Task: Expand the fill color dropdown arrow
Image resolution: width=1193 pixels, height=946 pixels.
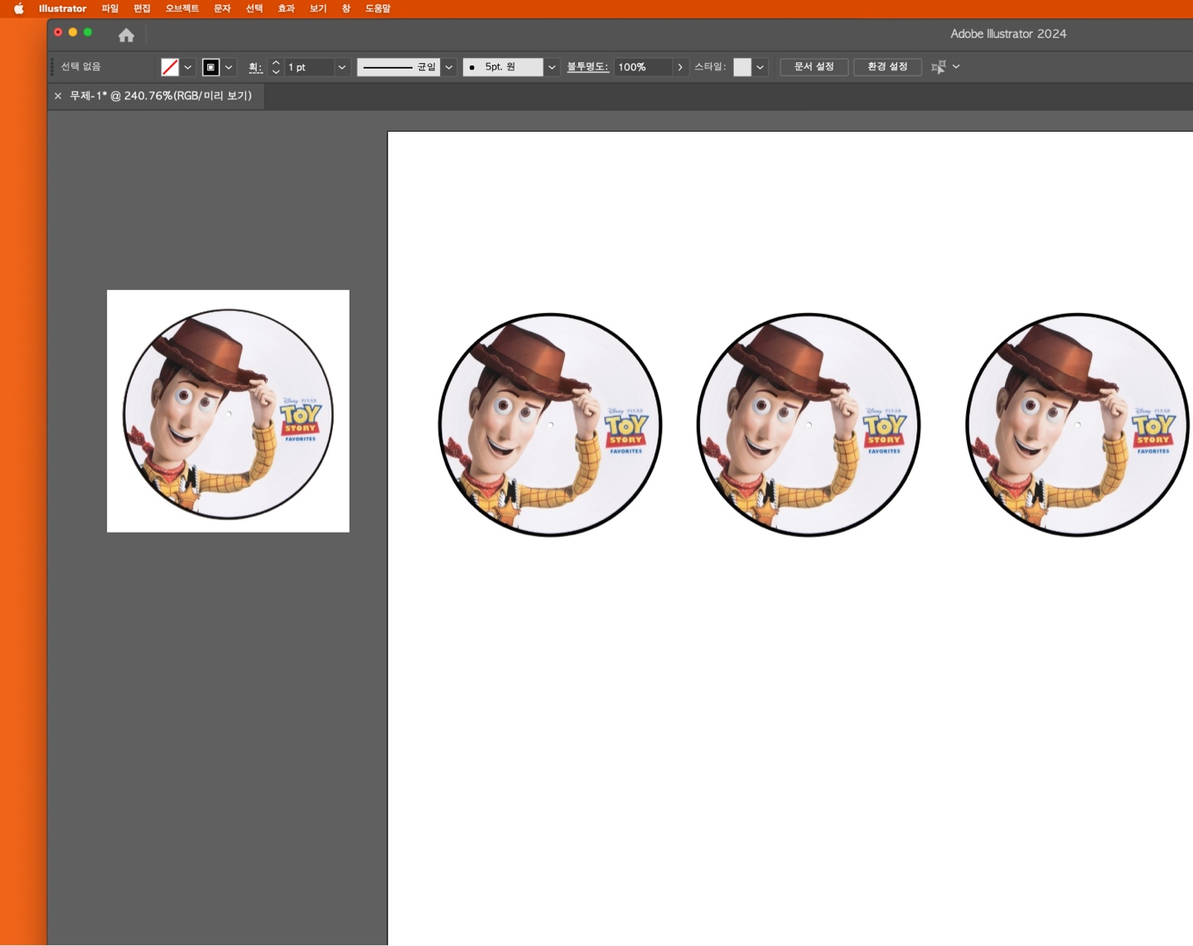Action: pyautogui.click(x=188, y=67)
